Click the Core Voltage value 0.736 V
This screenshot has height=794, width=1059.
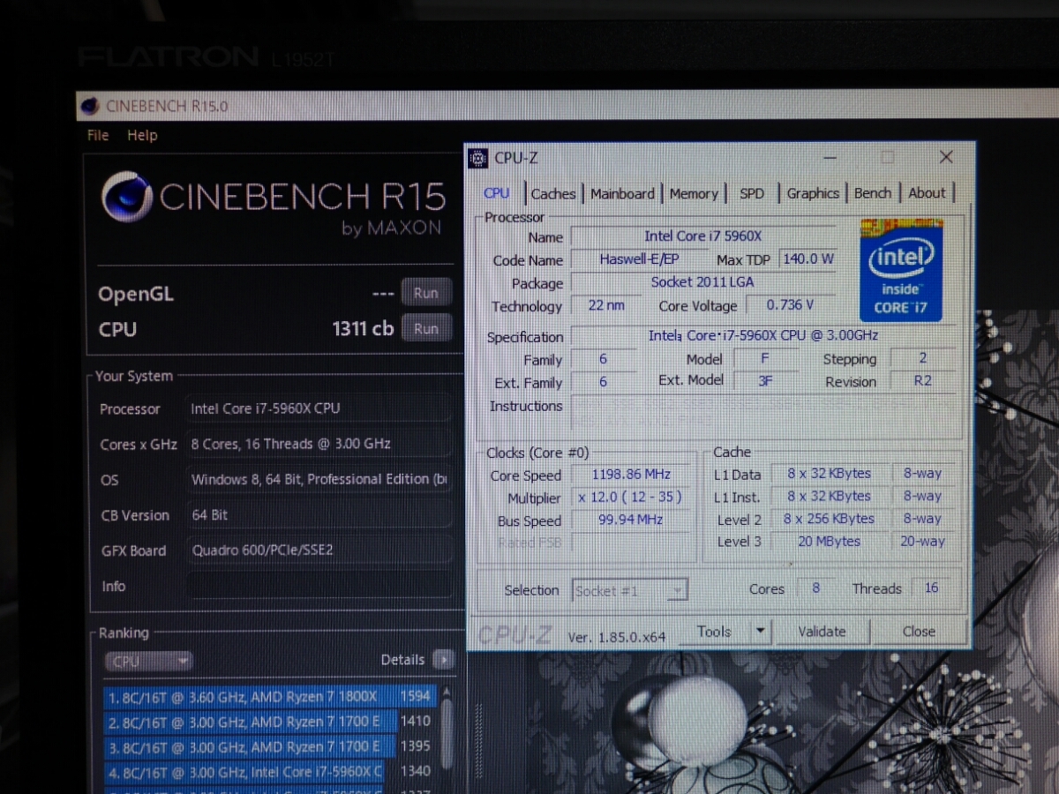pyautogui.click(x=790, y=305)
